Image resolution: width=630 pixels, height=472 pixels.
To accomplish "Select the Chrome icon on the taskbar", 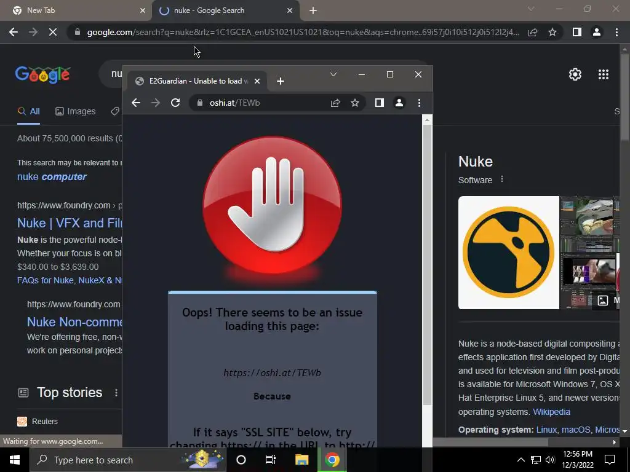I will point(332,460).
